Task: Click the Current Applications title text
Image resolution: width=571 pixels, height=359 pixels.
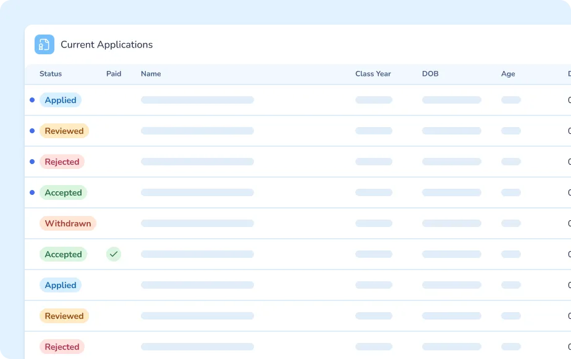Action: point(106,44)
